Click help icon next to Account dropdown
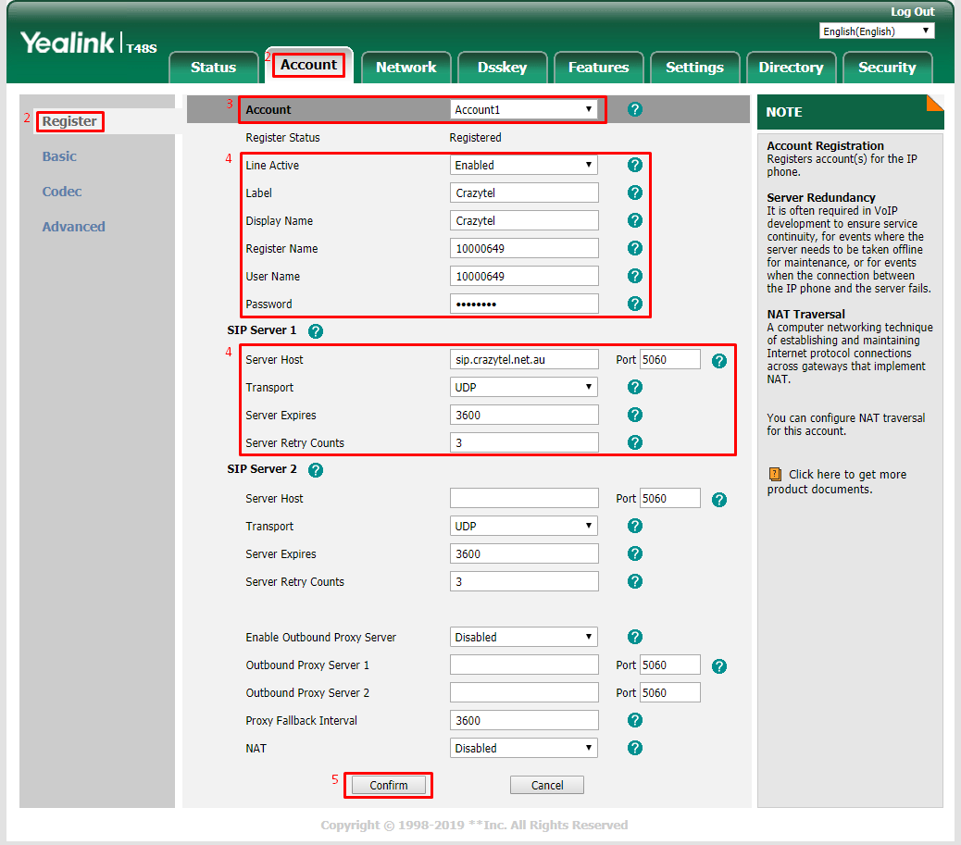 (x=634, y=109)
